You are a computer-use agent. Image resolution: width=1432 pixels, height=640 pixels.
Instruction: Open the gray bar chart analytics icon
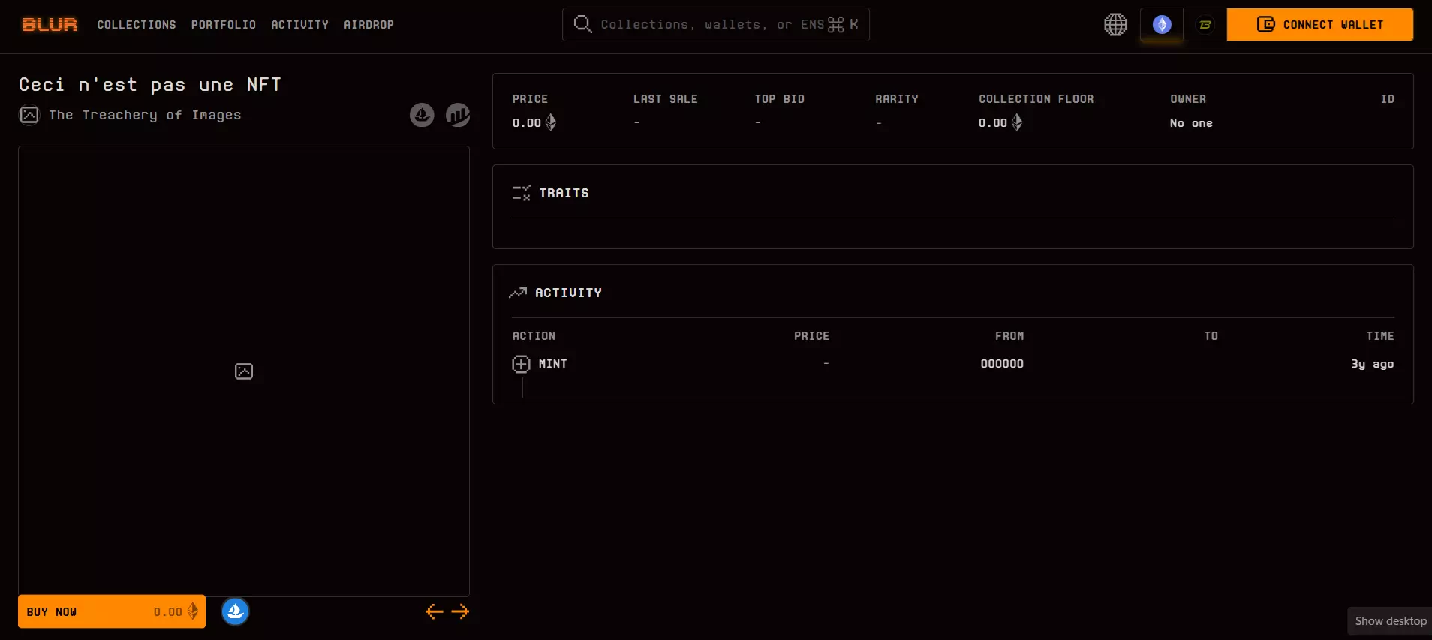coord(458,115)
